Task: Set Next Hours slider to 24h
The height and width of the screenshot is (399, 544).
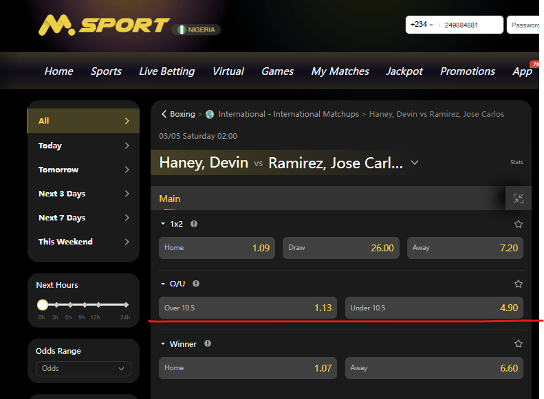Action: 127,304
